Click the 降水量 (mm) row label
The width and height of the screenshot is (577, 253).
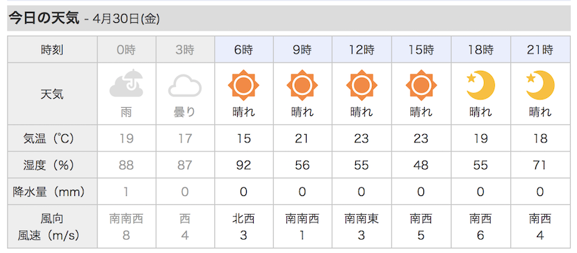tap(49, 192)
